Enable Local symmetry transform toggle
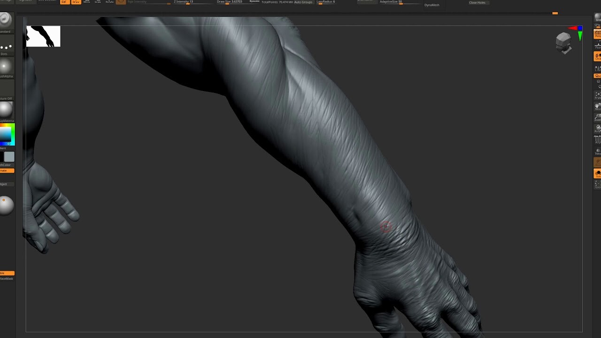 [597, 56]
